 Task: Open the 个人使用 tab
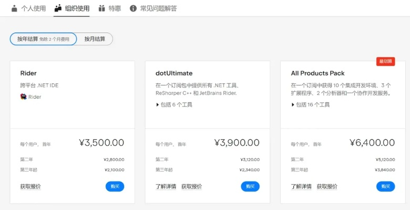(x=28, y=8)
